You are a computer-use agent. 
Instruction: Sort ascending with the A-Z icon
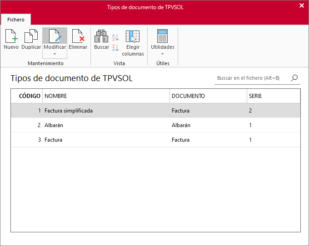pyautogui.click(x=115, y=37)
